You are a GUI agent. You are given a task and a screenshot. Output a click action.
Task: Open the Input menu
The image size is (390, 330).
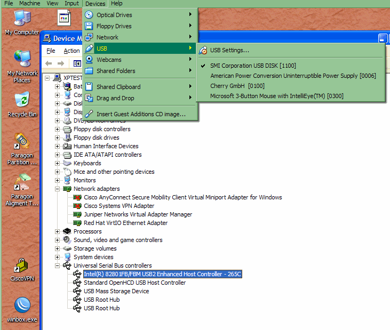[71, 4]
